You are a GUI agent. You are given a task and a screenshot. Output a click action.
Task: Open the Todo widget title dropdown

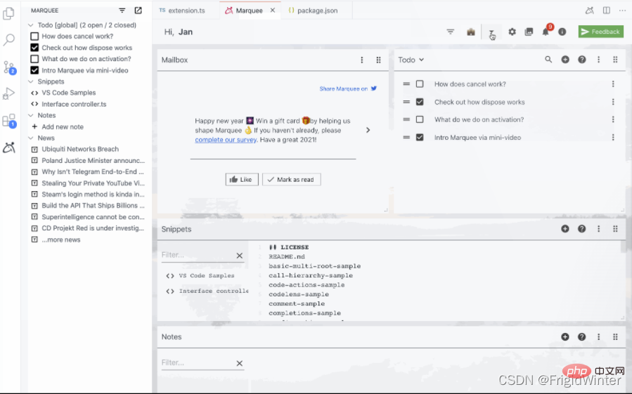click(411, 60)
